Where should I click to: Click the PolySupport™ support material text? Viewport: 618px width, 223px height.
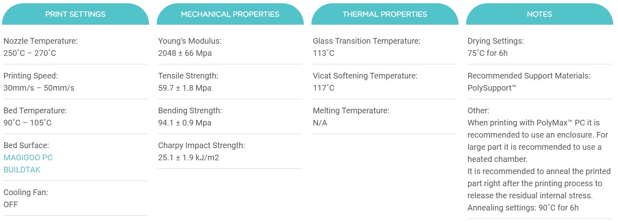click(492, 88)
